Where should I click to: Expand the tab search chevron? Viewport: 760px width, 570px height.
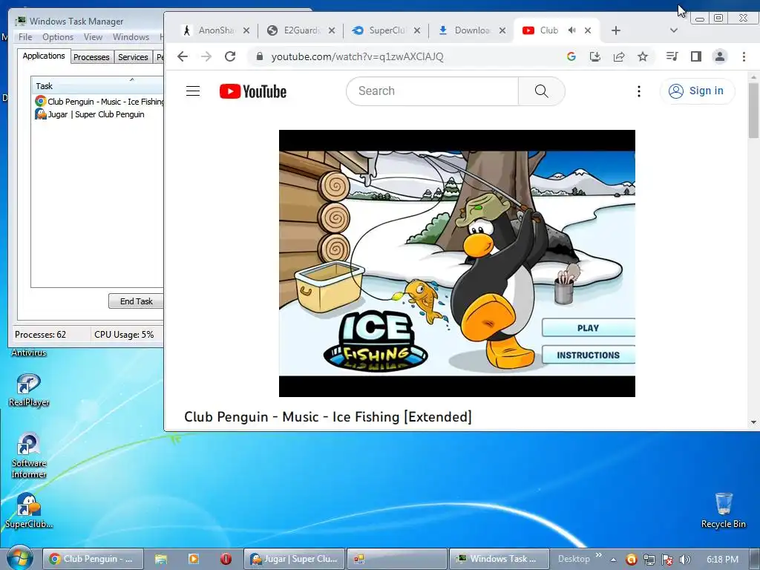(x=673, y=30)
